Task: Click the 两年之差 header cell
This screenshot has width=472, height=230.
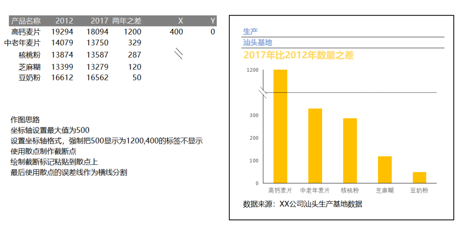Action: [x=127, y=21]
